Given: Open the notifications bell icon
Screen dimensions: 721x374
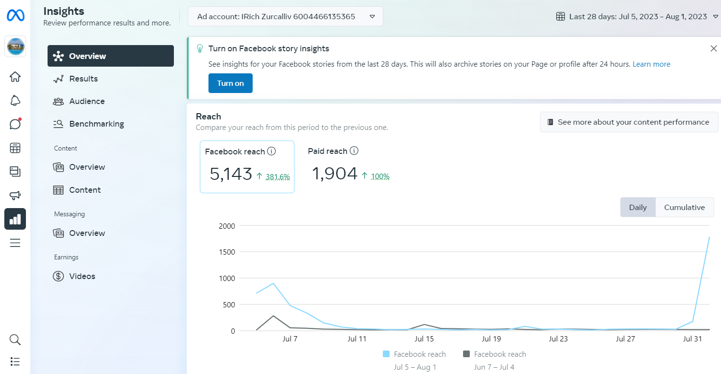Looking at the screenshot, I should point(15,100).
